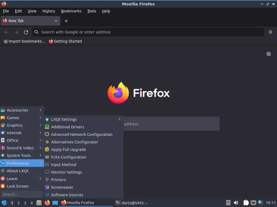Viewport: 277px width, 207px height.
Task: Select the highlighted Preferences category
Action: [22, 163]
